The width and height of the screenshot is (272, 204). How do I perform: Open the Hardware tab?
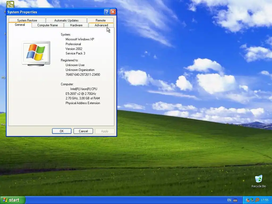tap(76, 25)
